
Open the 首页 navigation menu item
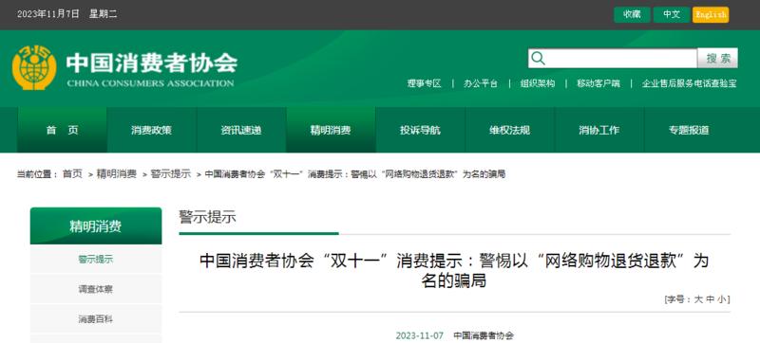(62, 130)
